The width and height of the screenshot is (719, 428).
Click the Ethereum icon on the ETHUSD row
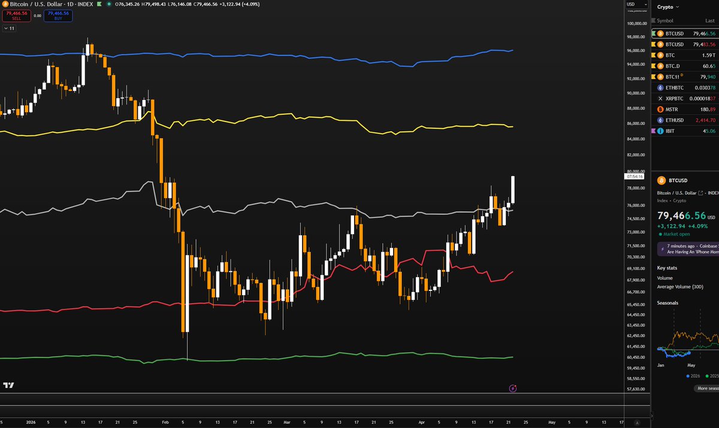[660, 120]
